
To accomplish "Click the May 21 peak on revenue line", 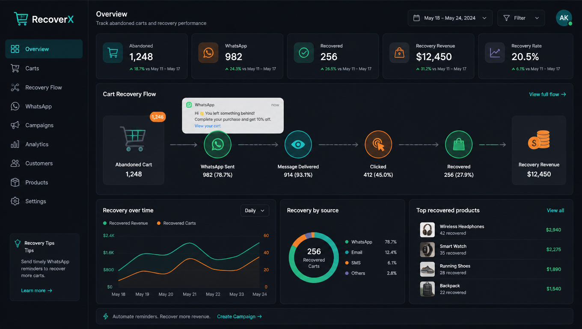I will pos(190,243).
